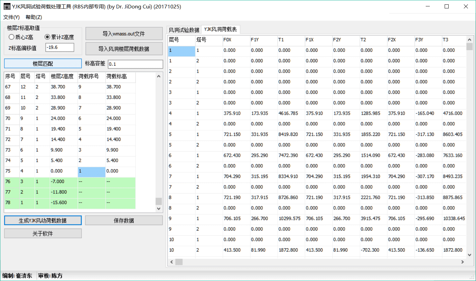Click the 9.900 荷载标高 cell
The height and width of the screenshot is (281, 476).
pos(120,150)
